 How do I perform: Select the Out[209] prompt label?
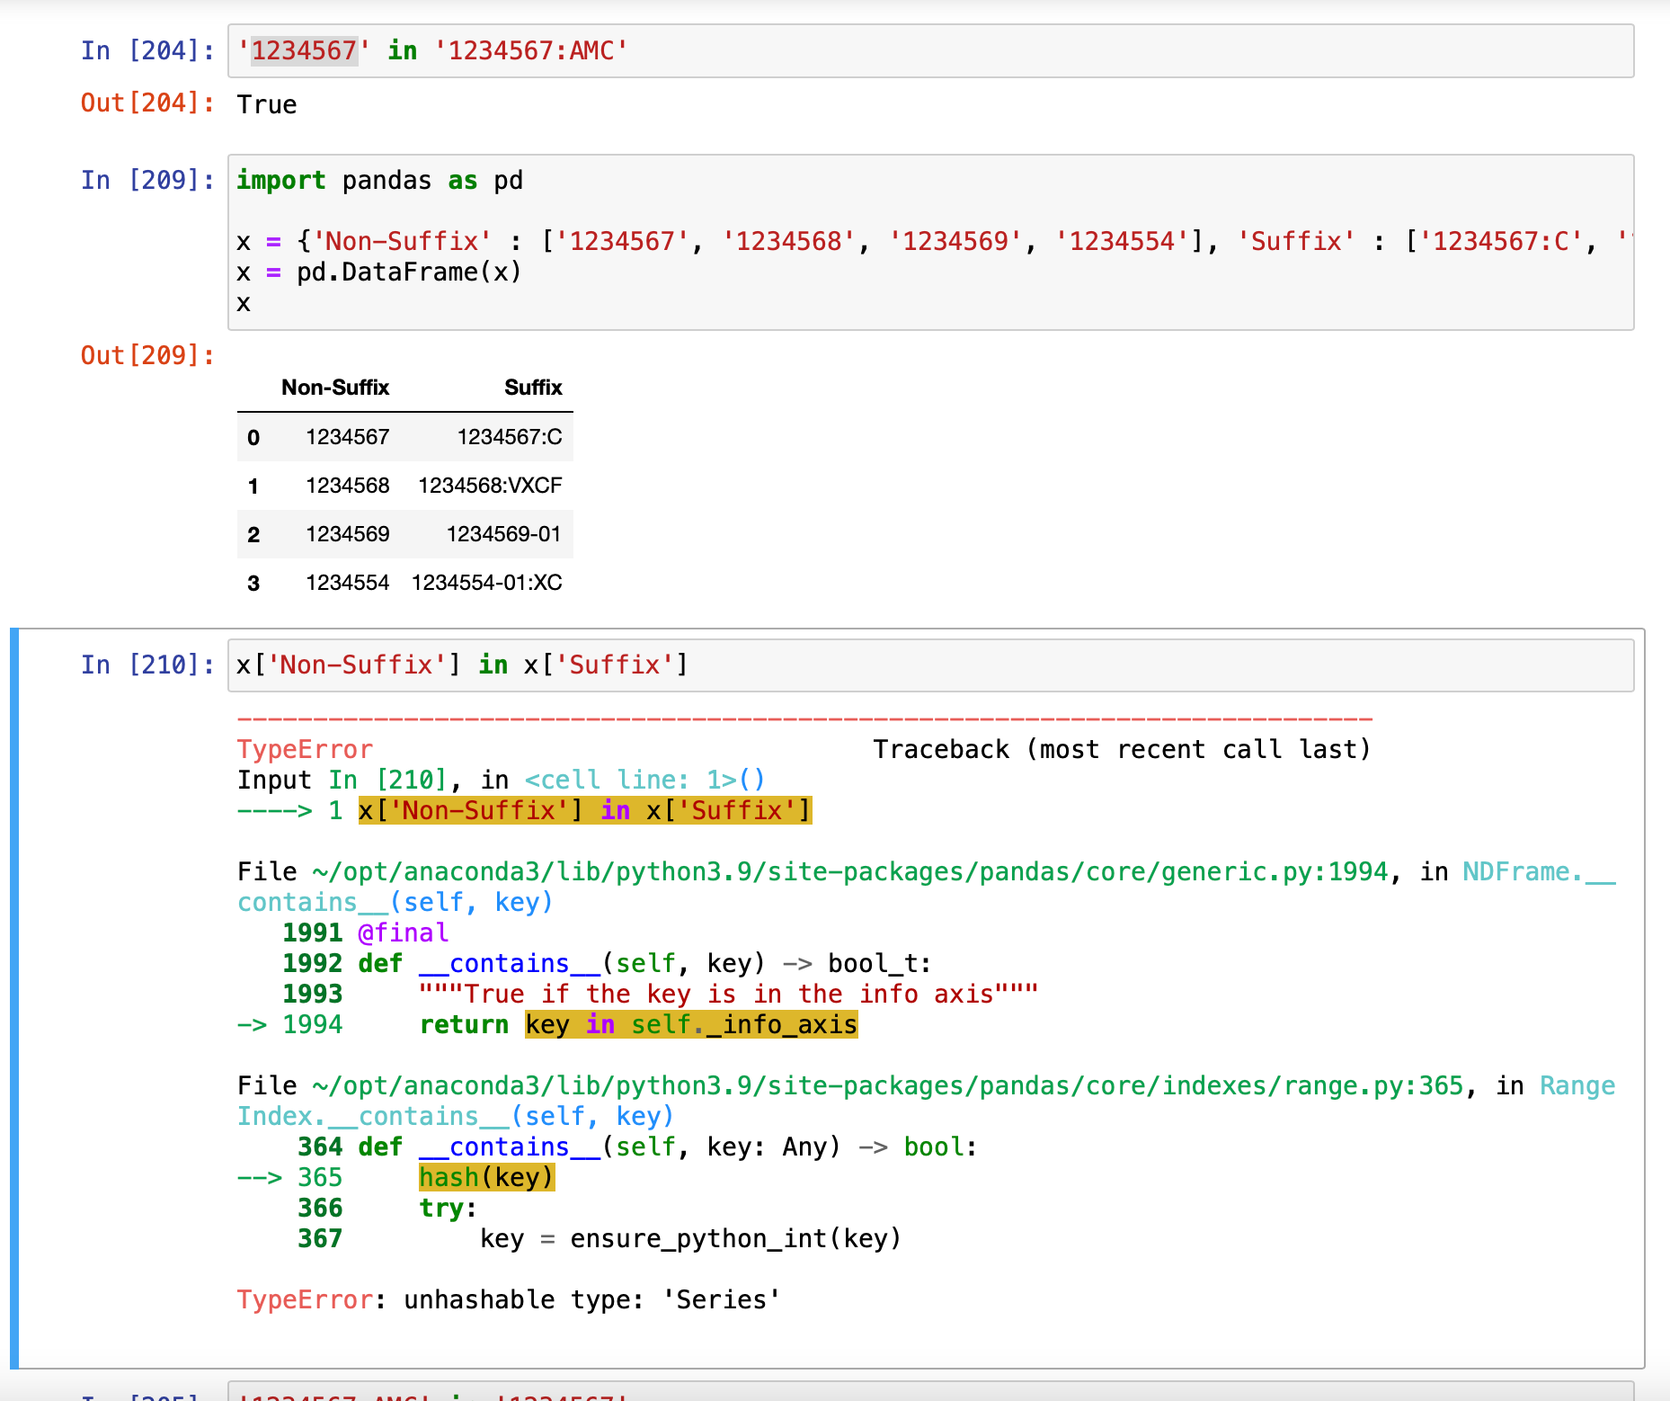148,356
